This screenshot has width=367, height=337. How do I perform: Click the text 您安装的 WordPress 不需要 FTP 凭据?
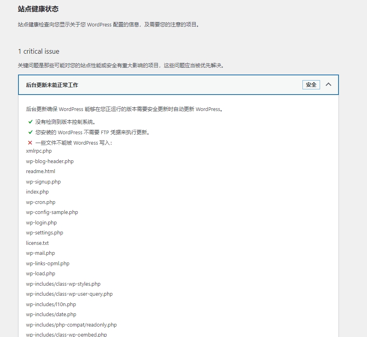pos(93,132)
